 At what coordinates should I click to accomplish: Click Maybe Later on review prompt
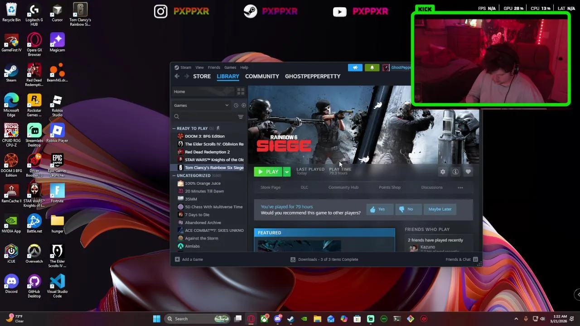click(x=440, y=209)
